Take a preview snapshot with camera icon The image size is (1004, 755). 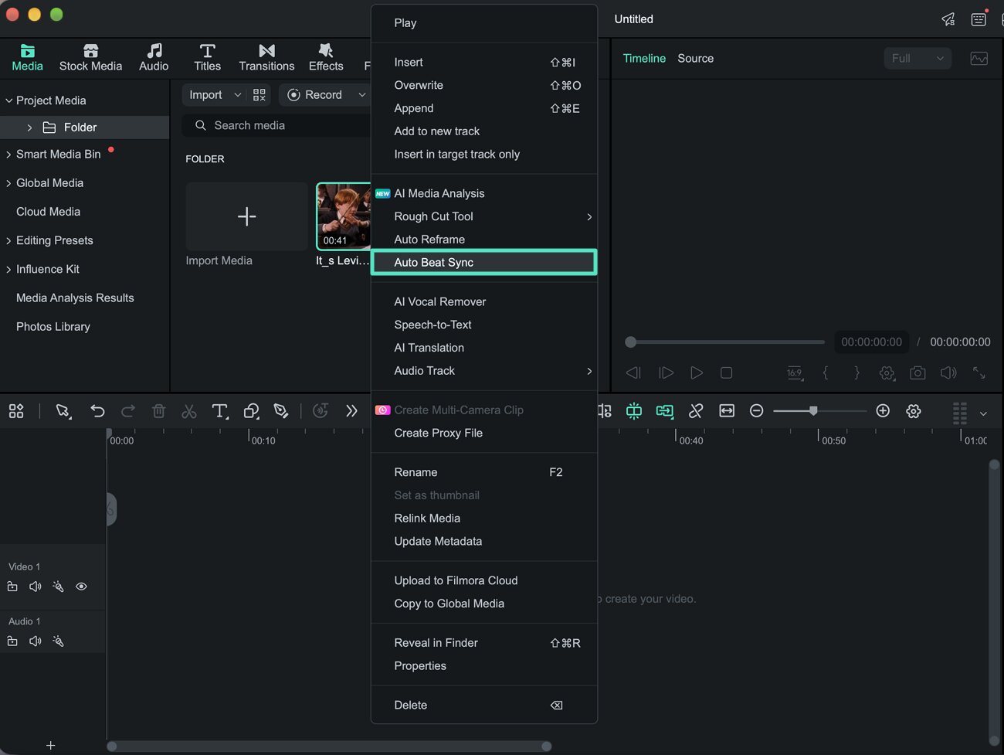click(x=918, y=373)
